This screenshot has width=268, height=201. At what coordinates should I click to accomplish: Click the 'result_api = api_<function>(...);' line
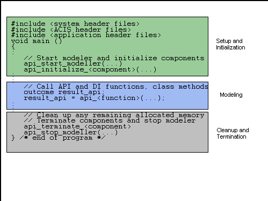(x=94, y=98)
